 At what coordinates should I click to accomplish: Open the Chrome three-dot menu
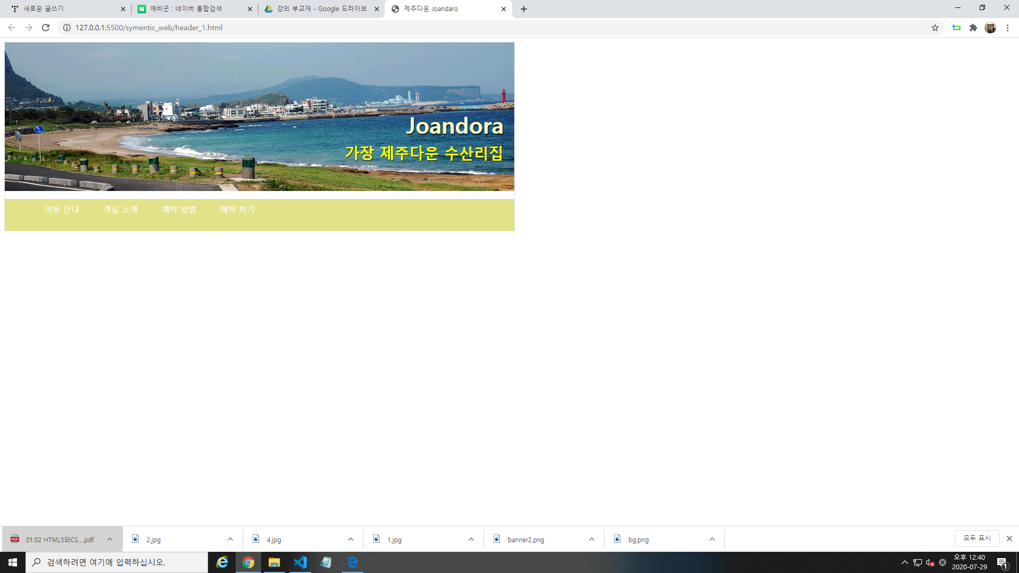1007,28
